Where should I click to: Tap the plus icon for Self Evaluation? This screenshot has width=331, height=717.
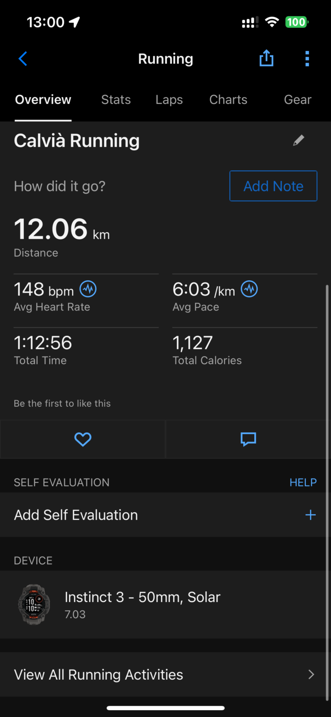click(x=311, y=515)
